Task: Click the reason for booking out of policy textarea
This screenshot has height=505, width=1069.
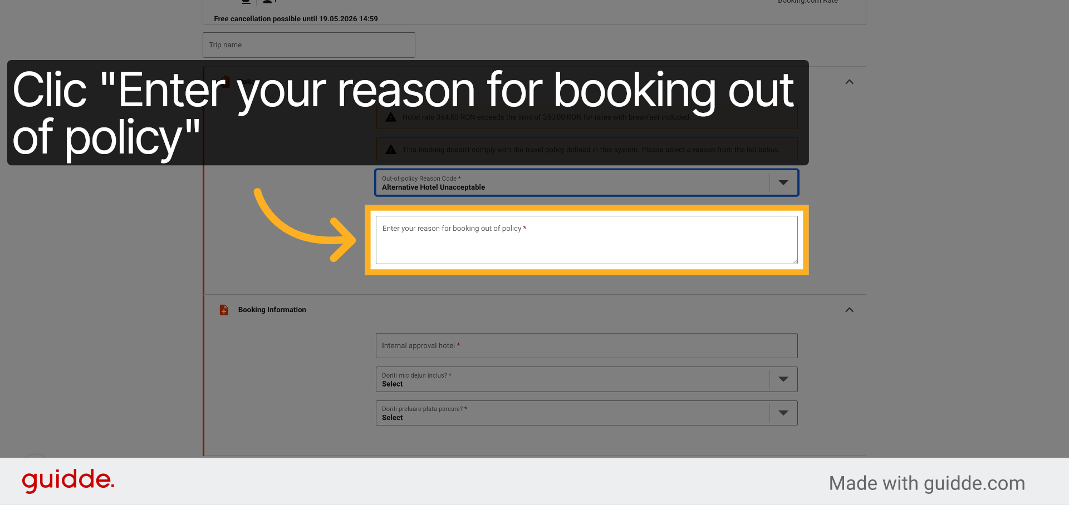Action: pyautogui.click(x=587, y=240)
